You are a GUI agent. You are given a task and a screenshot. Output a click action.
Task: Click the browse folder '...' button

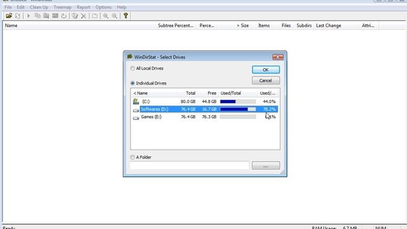tap(266, 165)
